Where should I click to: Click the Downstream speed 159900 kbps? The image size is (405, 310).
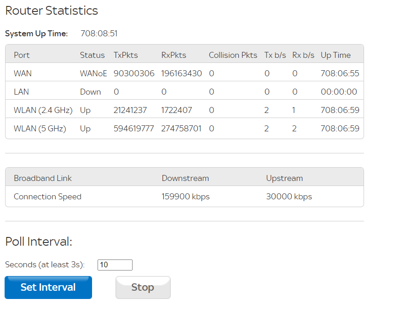pyautogui.click(x=185, y=197)
